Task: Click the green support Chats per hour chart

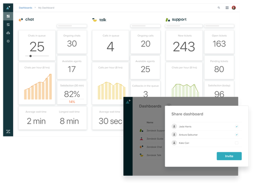Action: pyautogui.click(x=185, y=90)
